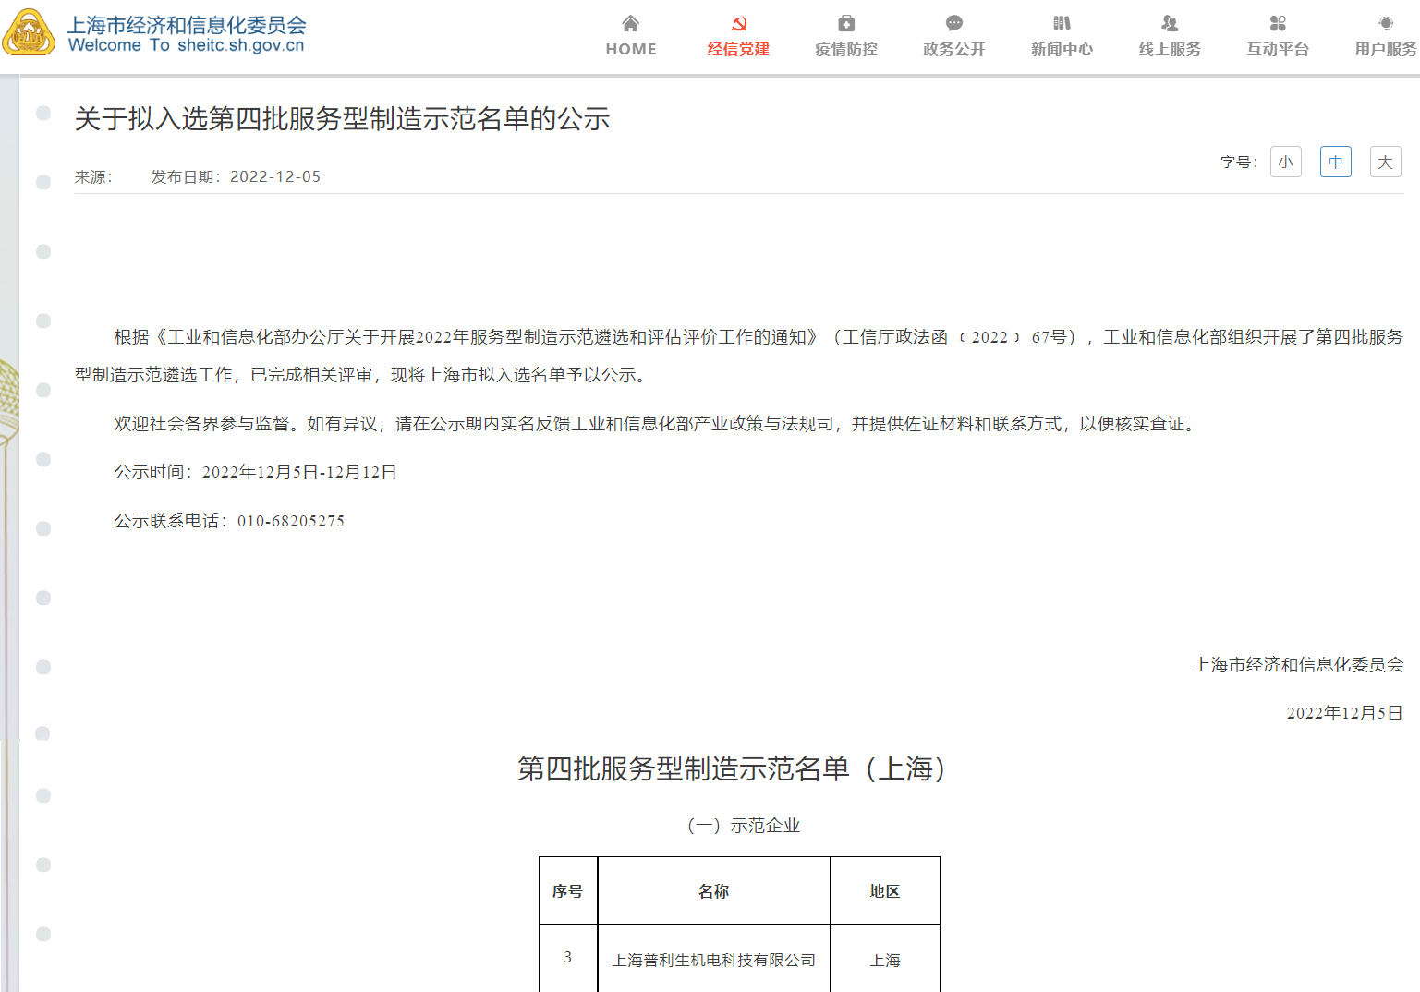1420x992 pixels.
Task: Click the article title 关于拟入选第四批服务型制造示范名单的公示
Action: click(342, 118)
